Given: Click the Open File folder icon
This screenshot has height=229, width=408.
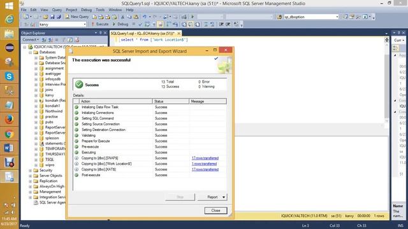Looking at the screenshot, I should 45,17.
